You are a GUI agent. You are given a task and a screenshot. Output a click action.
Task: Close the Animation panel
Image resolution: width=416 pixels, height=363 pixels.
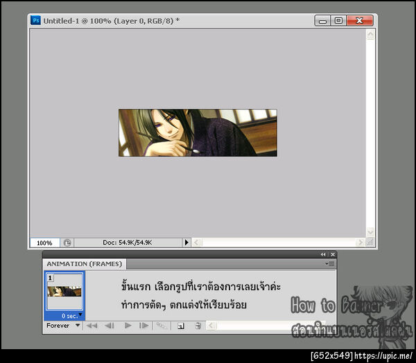[333, 254]
